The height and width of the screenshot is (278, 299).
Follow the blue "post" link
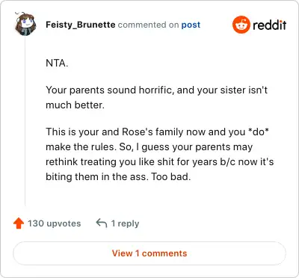click(x=191, y=25)
